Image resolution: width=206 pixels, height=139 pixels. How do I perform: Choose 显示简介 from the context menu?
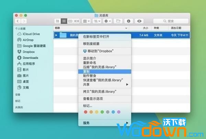click(x=105, y=58)
